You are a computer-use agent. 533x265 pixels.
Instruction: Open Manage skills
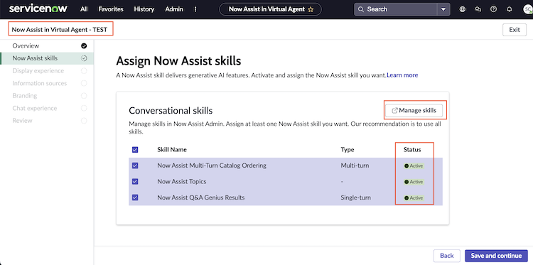point(414,110)
